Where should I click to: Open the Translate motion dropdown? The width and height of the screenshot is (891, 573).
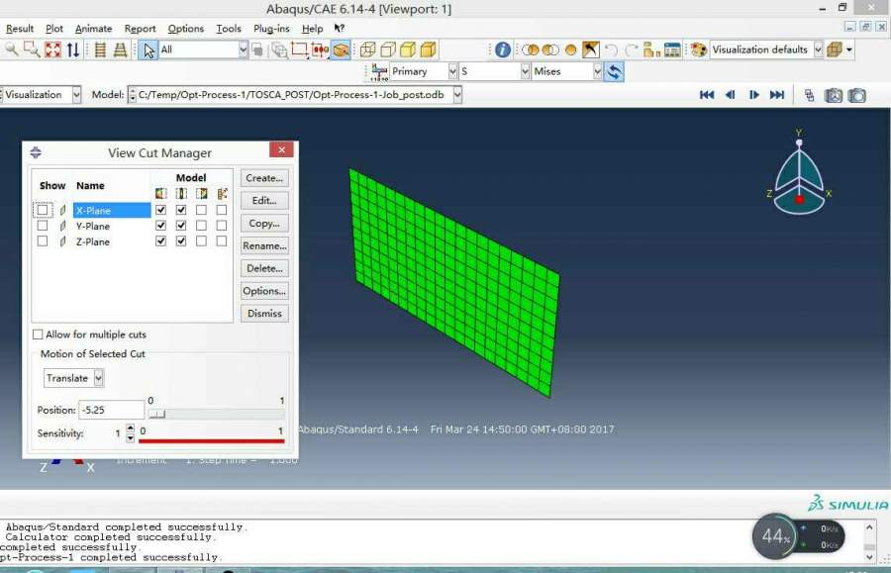click(x=98, y=378)
